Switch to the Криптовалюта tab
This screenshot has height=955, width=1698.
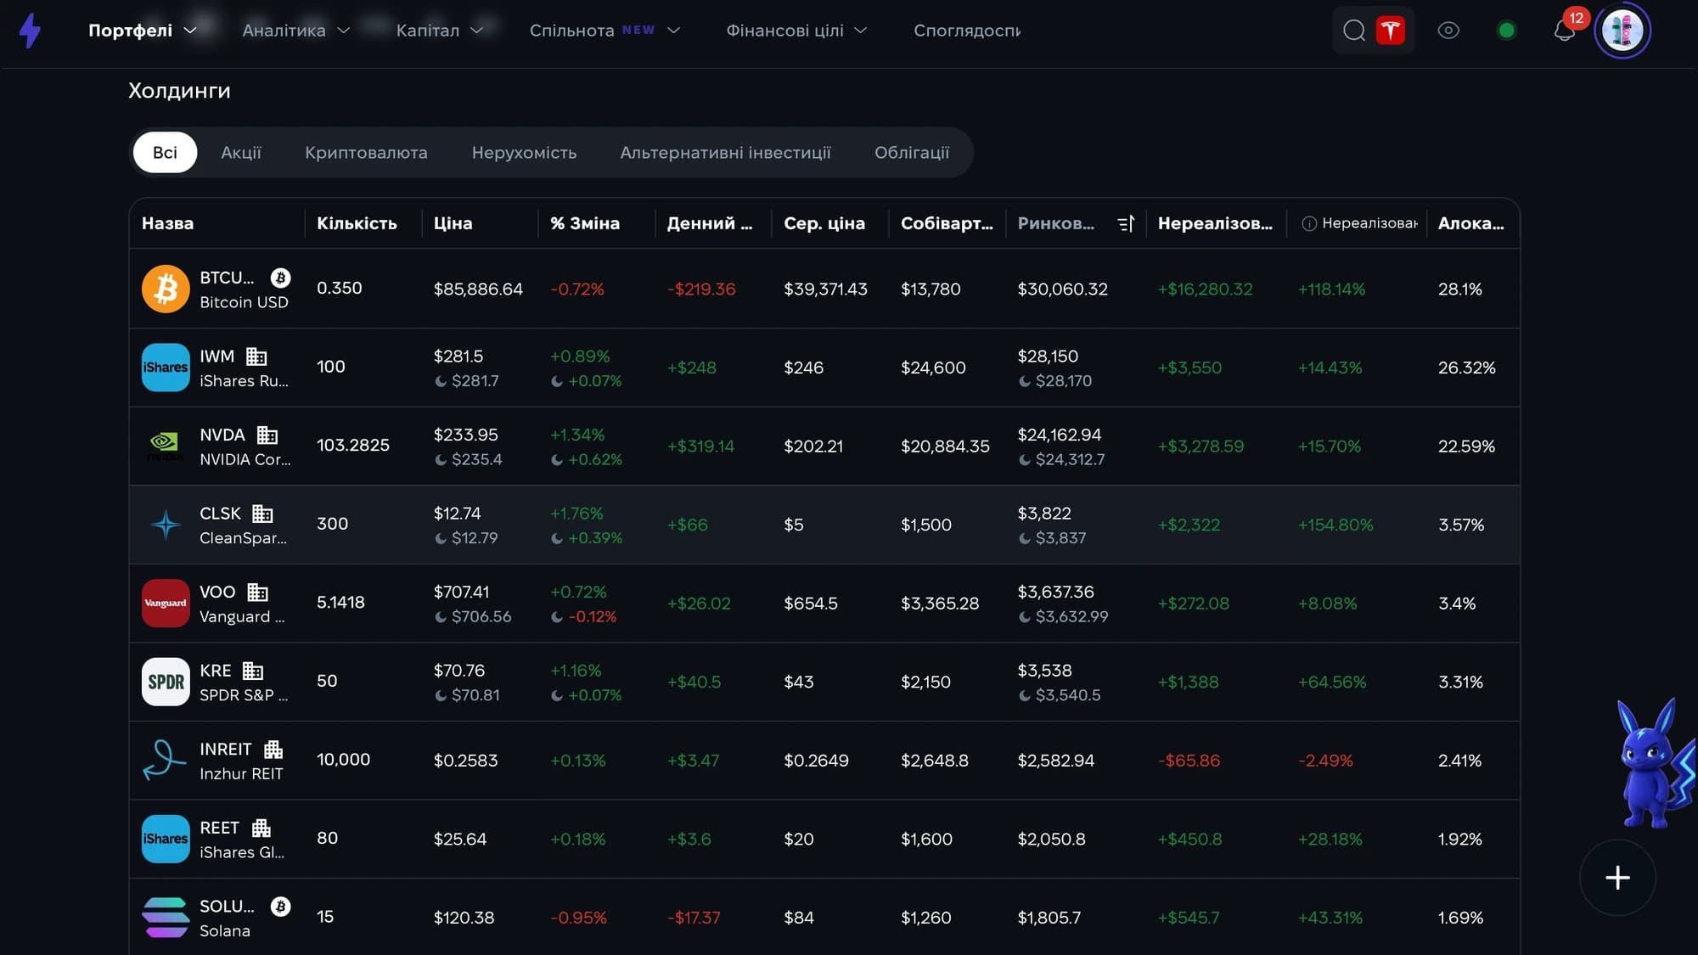[x=366, y=153]
